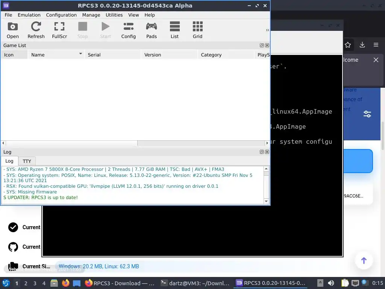
Task: Click the GitHub icon beside Current on webpage
Action: (13, 247)
